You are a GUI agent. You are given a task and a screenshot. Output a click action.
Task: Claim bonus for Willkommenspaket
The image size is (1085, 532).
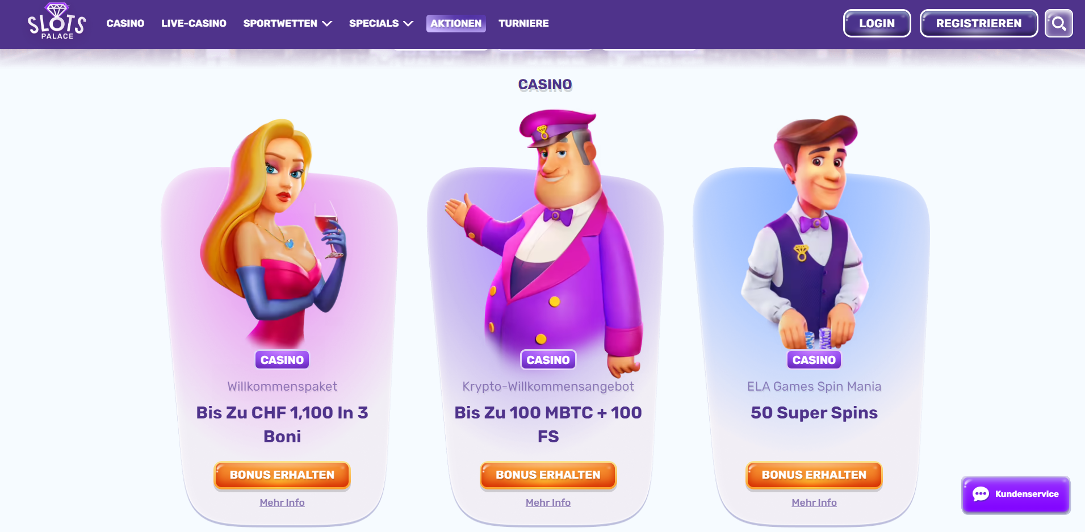(282, 475)
